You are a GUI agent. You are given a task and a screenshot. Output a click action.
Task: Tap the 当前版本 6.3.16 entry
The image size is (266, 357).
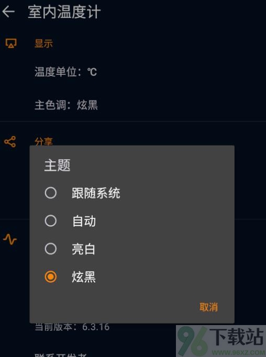(x=72, y=327)
